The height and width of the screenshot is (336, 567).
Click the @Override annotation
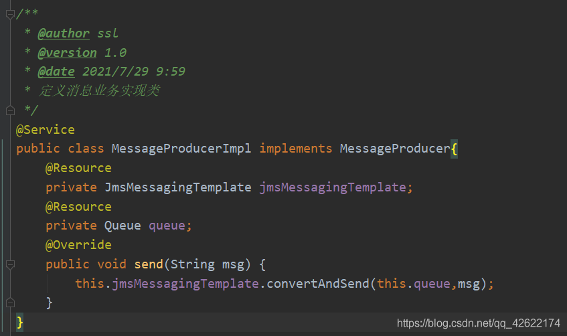point(78,245)
